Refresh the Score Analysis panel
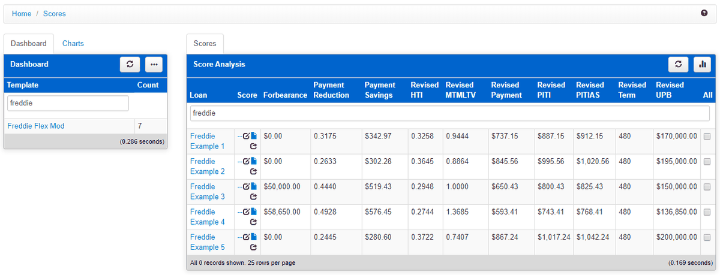This screenshot has width=720, height=275. point(679,64)
